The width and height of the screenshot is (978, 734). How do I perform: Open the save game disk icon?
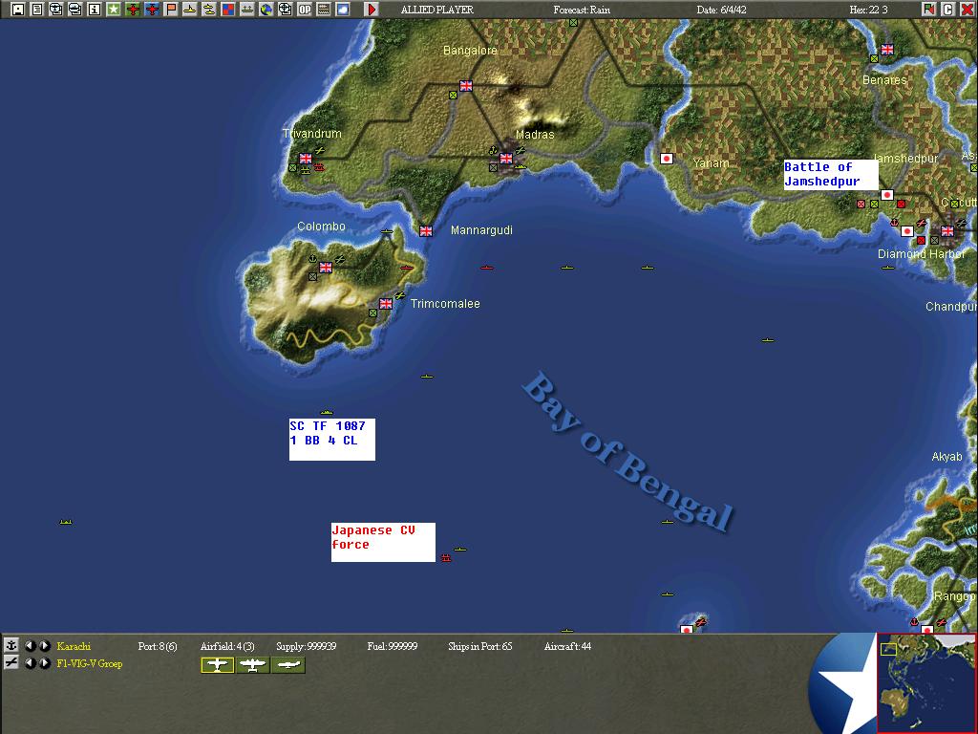(x=18, y=10)
